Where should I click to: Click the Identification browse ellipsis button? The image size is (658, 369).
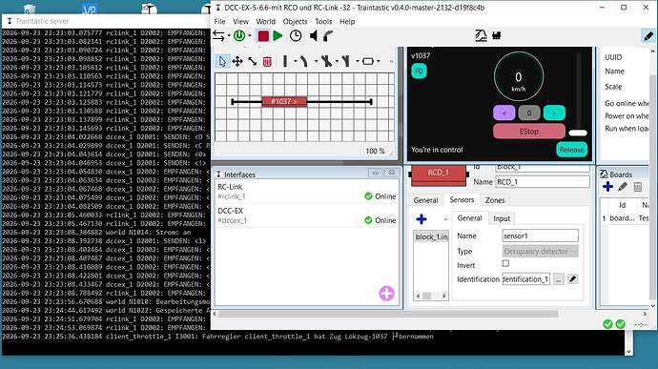(x=558, y=279)
